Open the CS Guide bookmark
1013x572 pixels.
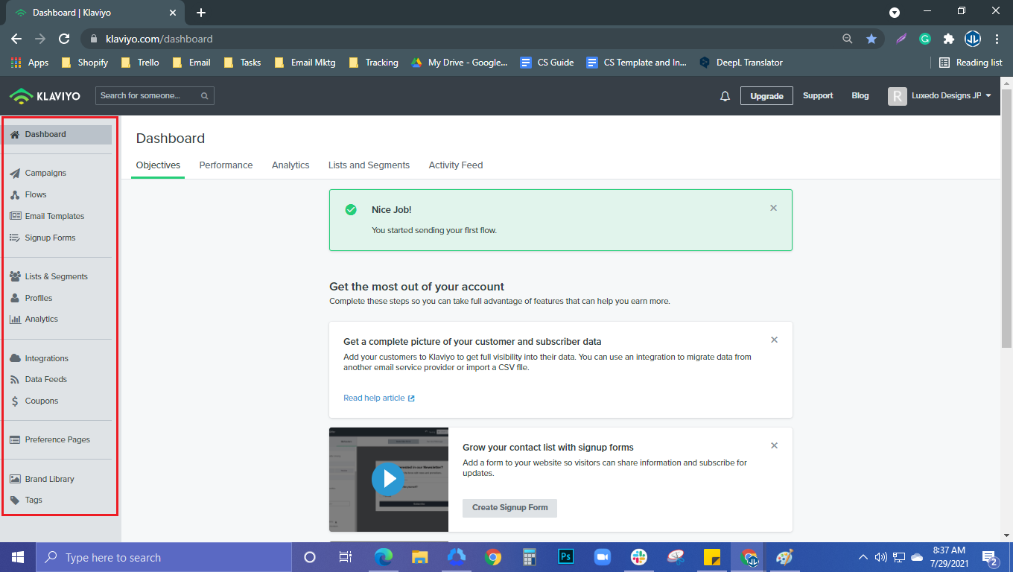coord(547,63)
